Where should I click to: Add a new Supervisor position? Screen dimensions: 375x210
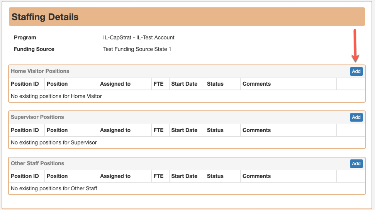[356, 117]
